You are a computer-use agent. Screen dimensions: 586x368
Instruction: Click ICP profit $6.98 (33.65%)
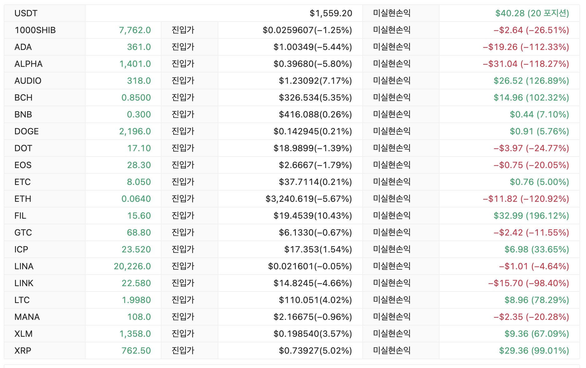[537, 249]
